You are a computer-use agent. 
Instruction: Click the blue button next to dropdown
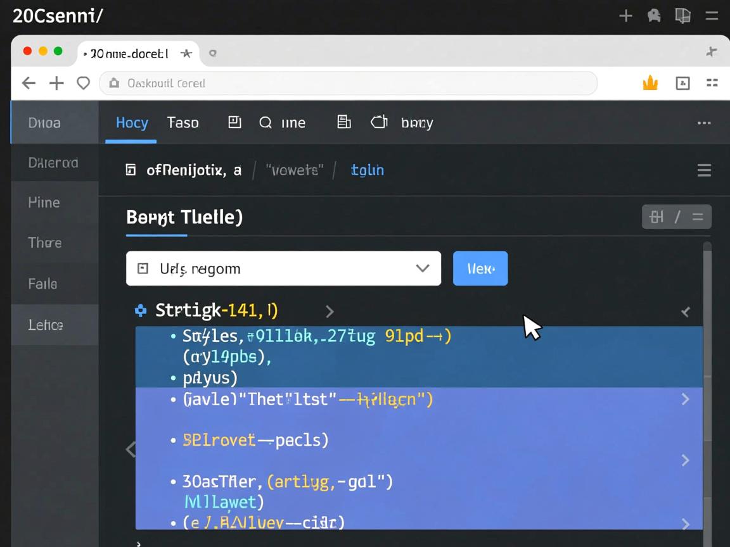click(480, 268)
